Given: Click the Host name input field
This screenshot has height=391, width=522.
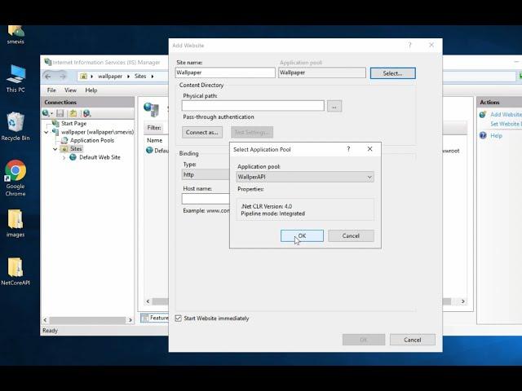Looking at the screenshot, I should pos(206,199).
